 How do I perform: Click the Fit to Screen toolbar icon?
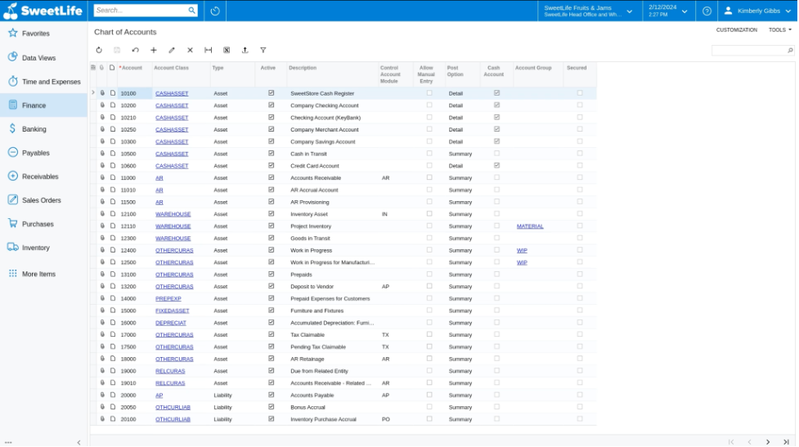click(x=209, y=50)
